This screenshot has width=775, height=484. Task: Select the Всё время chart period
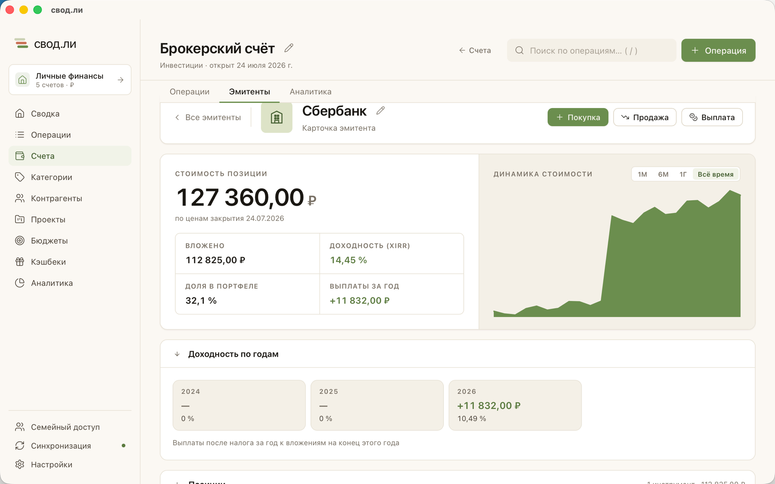(716, 174)
